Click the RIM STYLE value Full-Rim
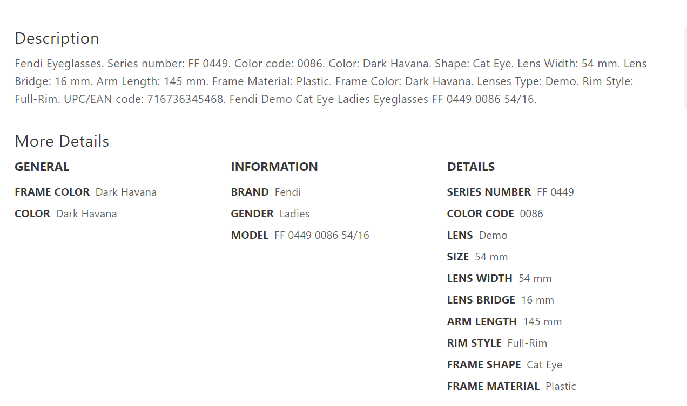The width and height of the screenshot is (687, 406). pyautogui.click(x=527, y=343)
